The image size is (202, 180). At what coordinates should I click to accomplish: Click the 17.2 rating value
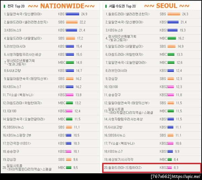tap(80, 38)
